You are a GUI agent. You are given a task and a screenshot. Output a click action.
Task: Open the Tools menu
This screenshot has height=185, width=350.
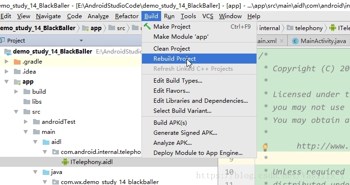[188, 16]
